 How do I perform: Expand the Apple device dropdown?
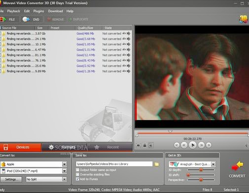pos(64,164)
